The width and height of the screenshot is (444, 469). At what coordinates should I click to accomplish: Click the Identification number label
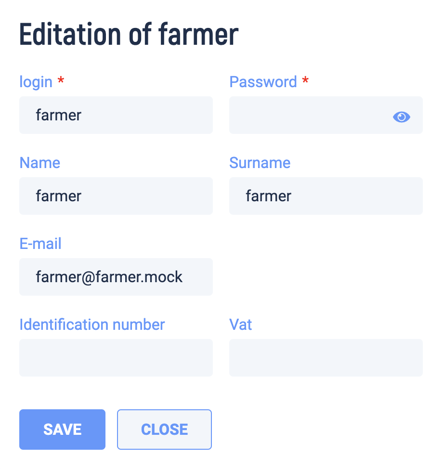tap(92, 324)
